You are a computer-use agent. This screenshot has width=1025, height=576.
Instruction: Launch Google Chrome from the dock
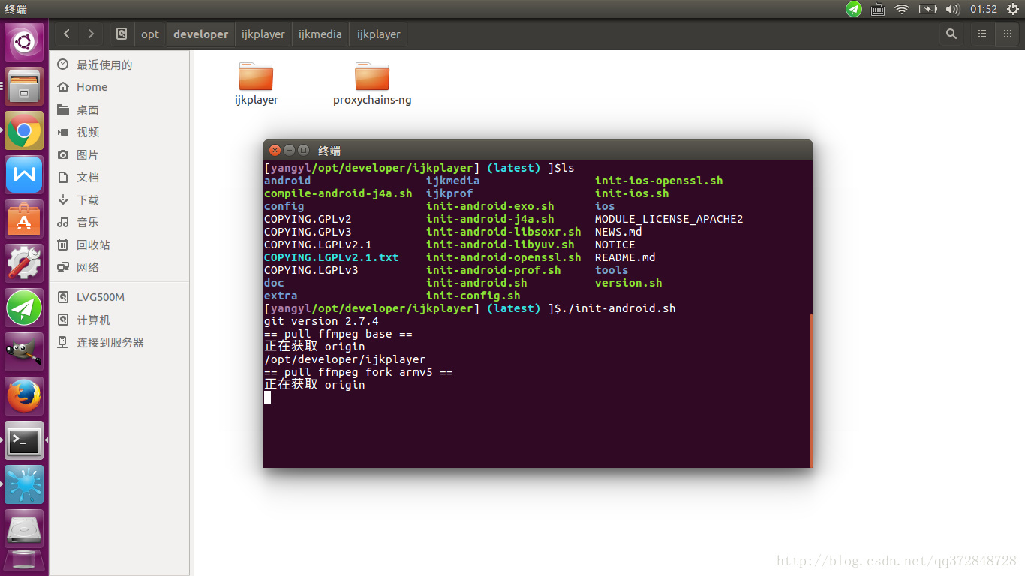tap(25, 132)
